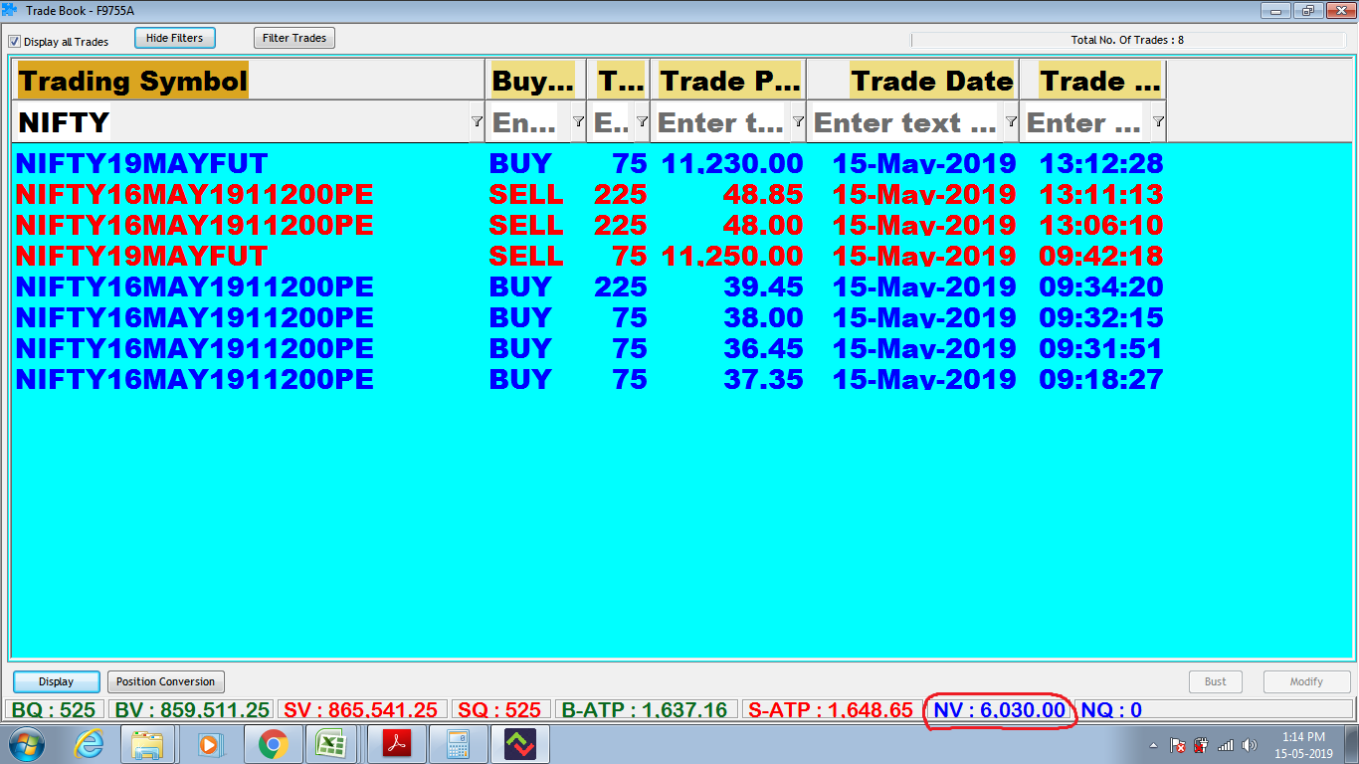Sort by Buy/Sell column header
This screenshot has width=1359, height=764.
[x=534, y=81]
